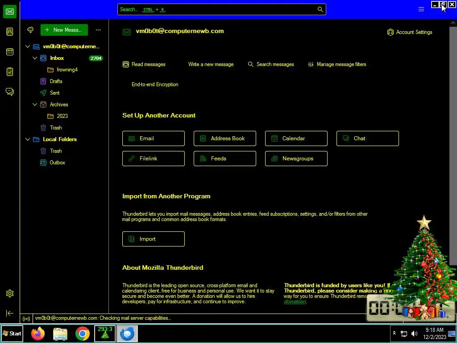This screenshot has width=457, height=343.
Task: Set up a Feeds account
Action: pyautogui.click(x=225, y=159)
